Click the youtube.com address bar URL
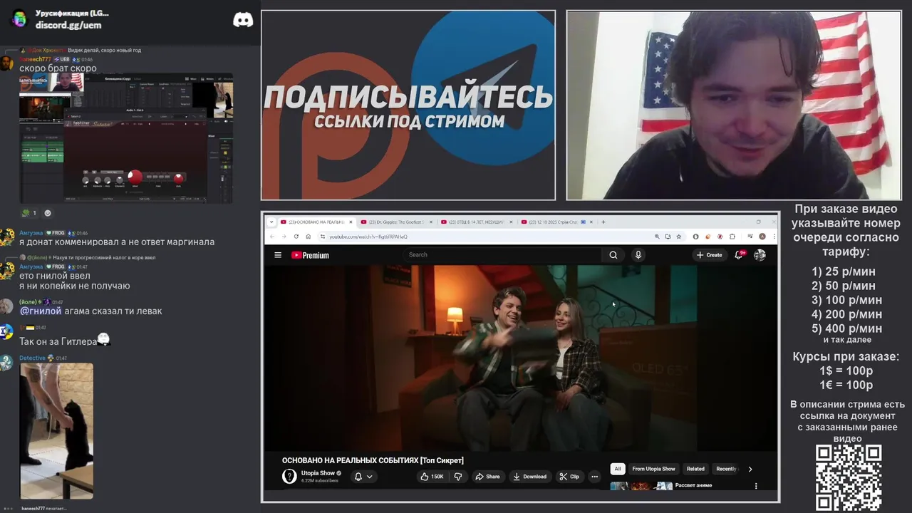Screen dimensions: 912x513 [368, 237]
